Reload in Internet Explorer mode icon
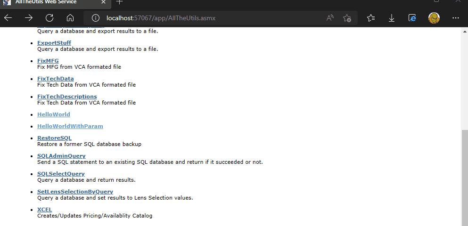Viewport: 468px width, 226px height. tap(412, 18)
